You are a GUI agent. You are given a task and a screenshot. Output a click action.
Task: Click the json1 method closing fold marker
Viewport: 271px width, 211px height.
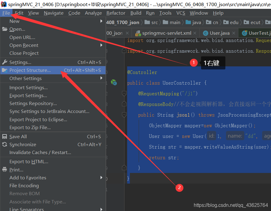124,168
